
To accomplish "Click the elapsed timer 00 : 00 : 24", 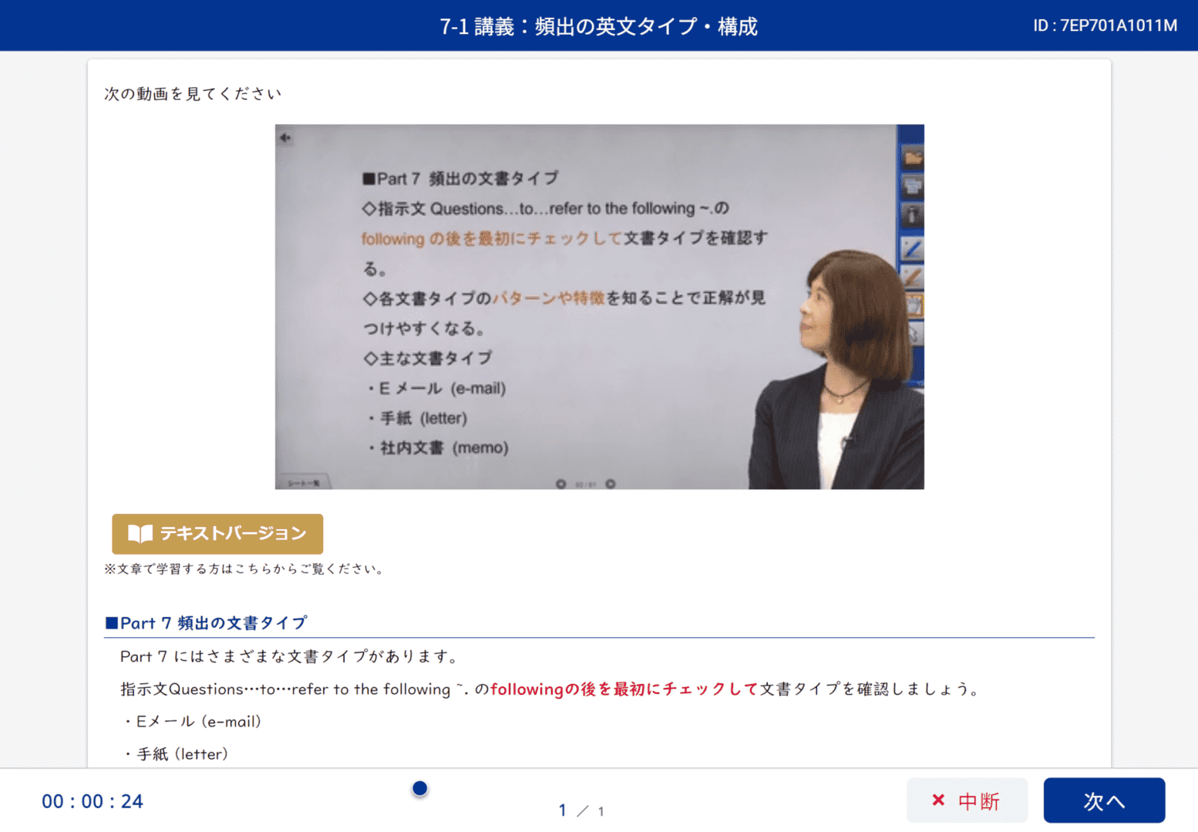I will coord(93,801).
